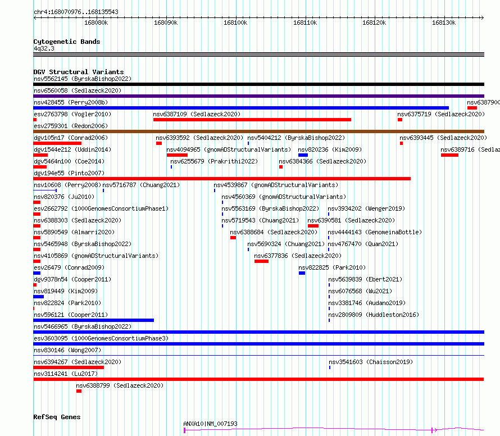Open nsv6390581 (Sedlazeck2020) label
Image resolution: width=500 pixels, height=436 pixels.
(x=351, y=220)
